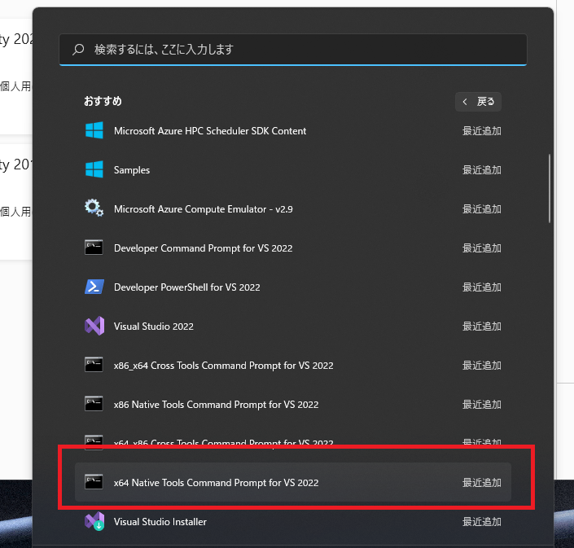The image size is (574, 548).
Task: Go back with the 戻る button
Action: [x=478, y=102]
